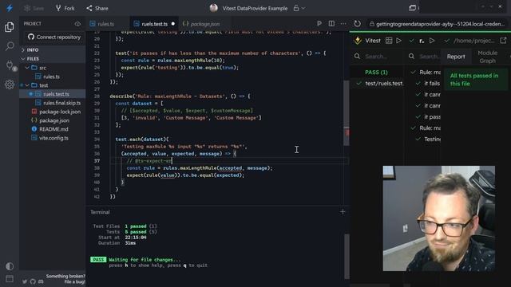Switch to package.json editor tab
Viewport: 511px width, 287px height.
(x=204, y=24)
